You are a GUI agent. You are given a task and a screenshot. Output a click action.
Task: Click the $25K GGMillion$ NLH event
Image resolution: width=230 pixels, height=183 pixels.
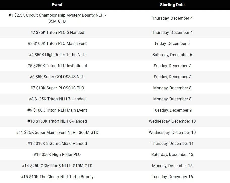point(57,166)
